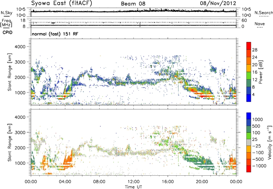Viewport: 273px width, 189px height.
Task: Click the 16:00 time tick label
Action: (x=168, y=182)
